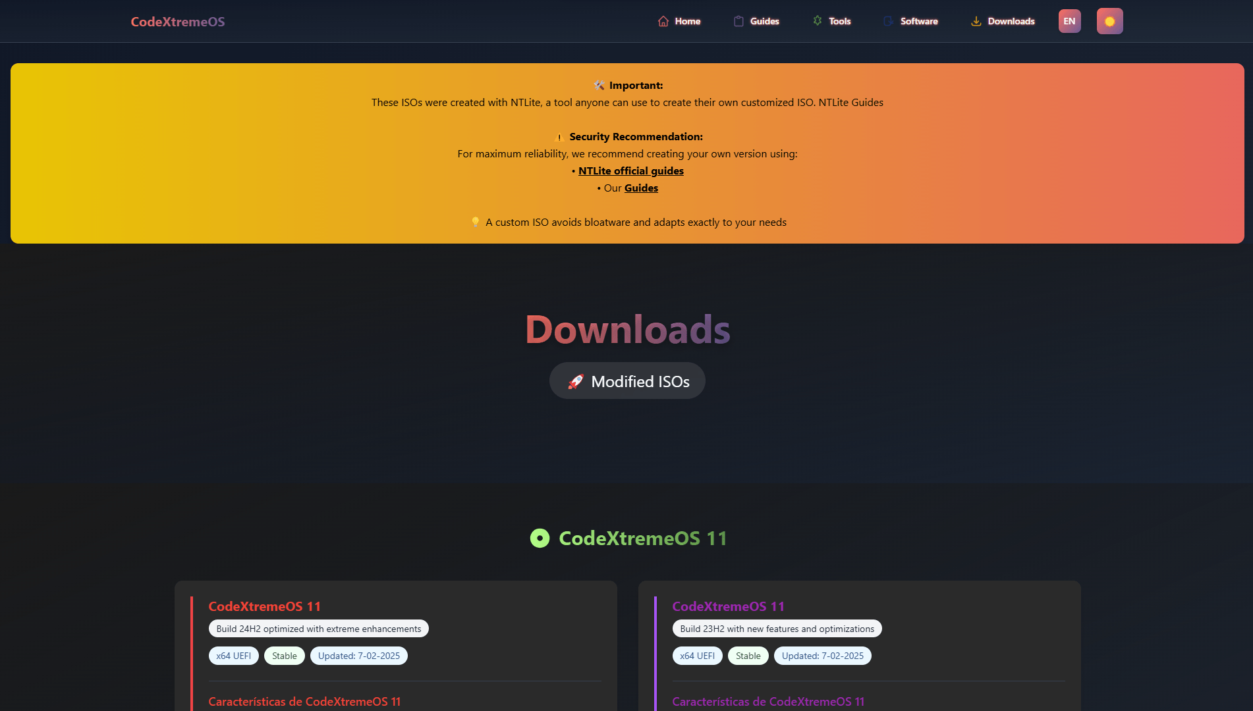
Task: Click Updated date tag on 23H2 card
Action: [x=823, y=656]
